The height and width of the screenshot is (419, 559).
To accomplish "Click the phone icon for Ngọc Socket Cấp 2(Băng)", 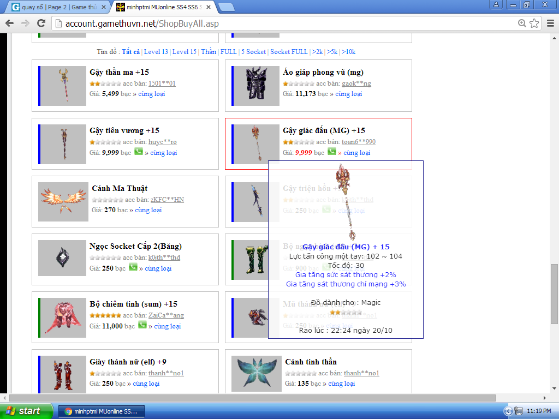I will tap(133, 267).
